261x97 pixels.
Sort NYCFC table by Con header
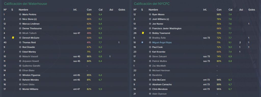(219, 10)
